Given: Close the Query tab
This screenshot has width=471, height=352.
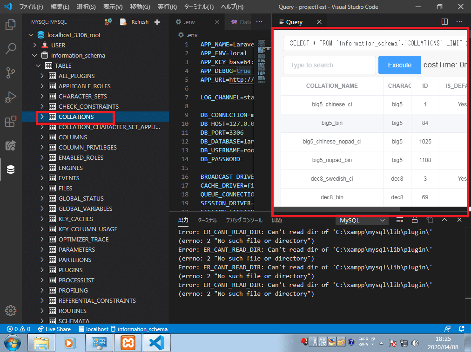Looking at the screenshot, I should [319, 22].
